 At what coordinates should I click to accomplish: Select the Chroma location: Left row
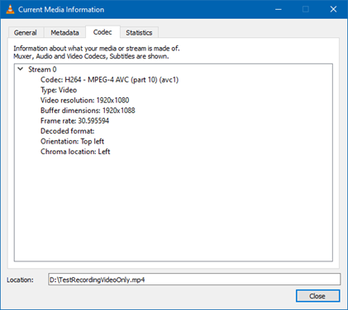(75, 152)
